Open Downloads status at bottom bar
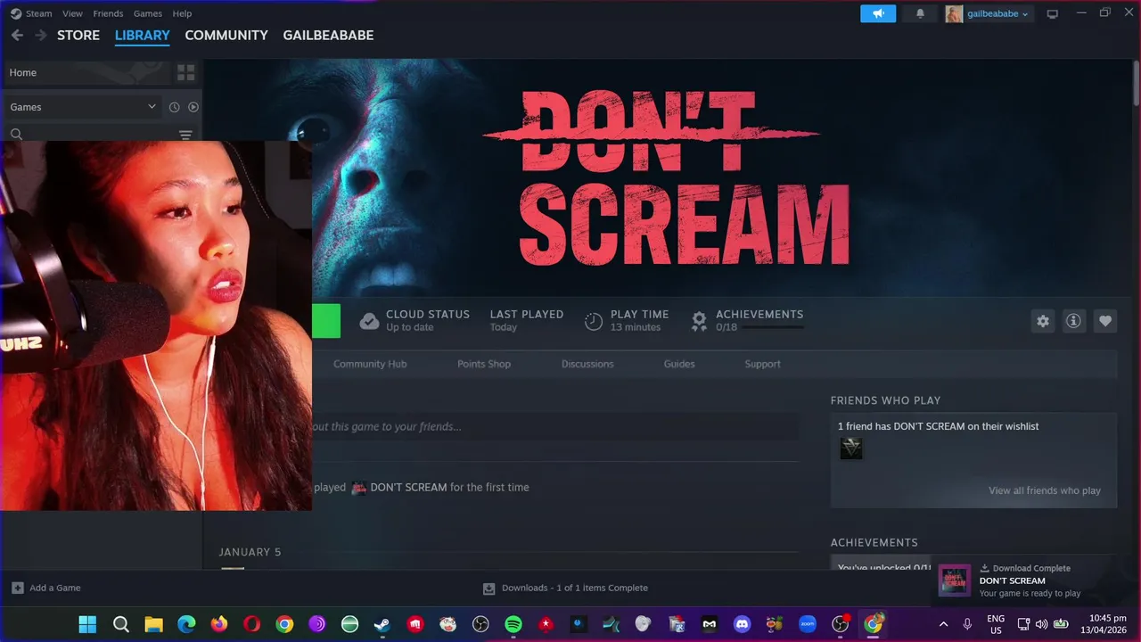1141x642 pixels. tap(565, 588)
